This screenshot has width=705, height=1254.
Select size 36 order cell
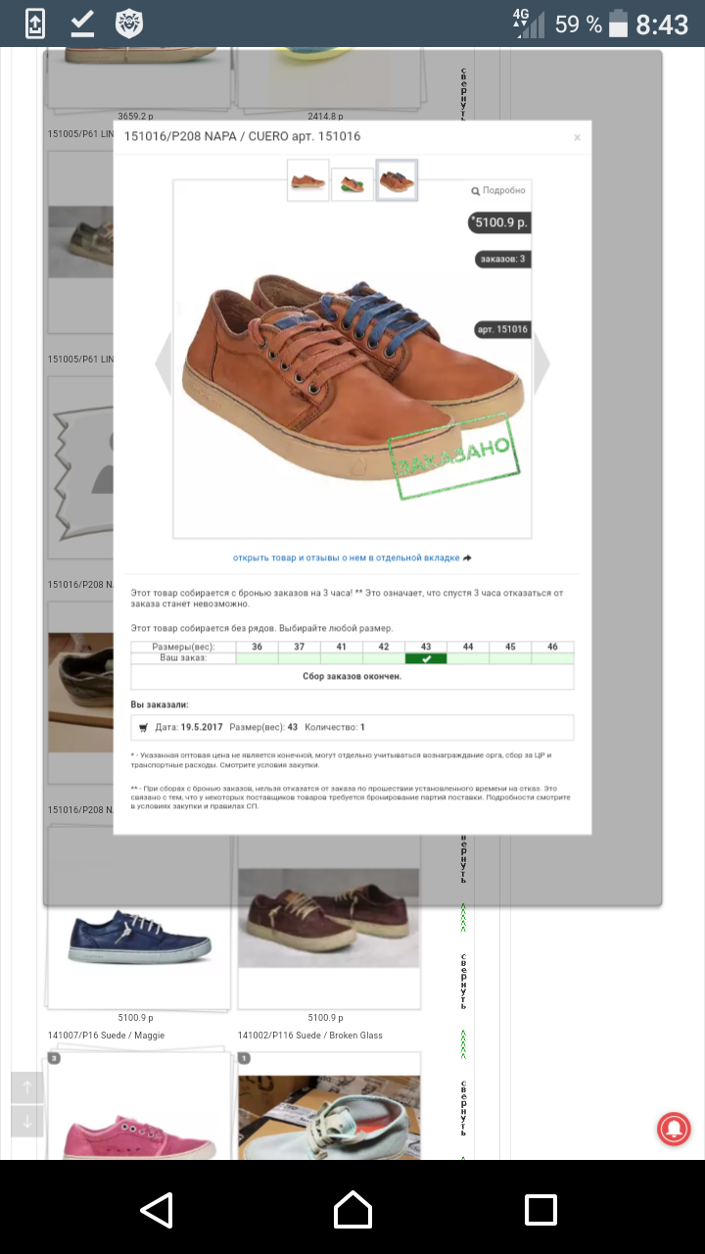pos(257,658)
